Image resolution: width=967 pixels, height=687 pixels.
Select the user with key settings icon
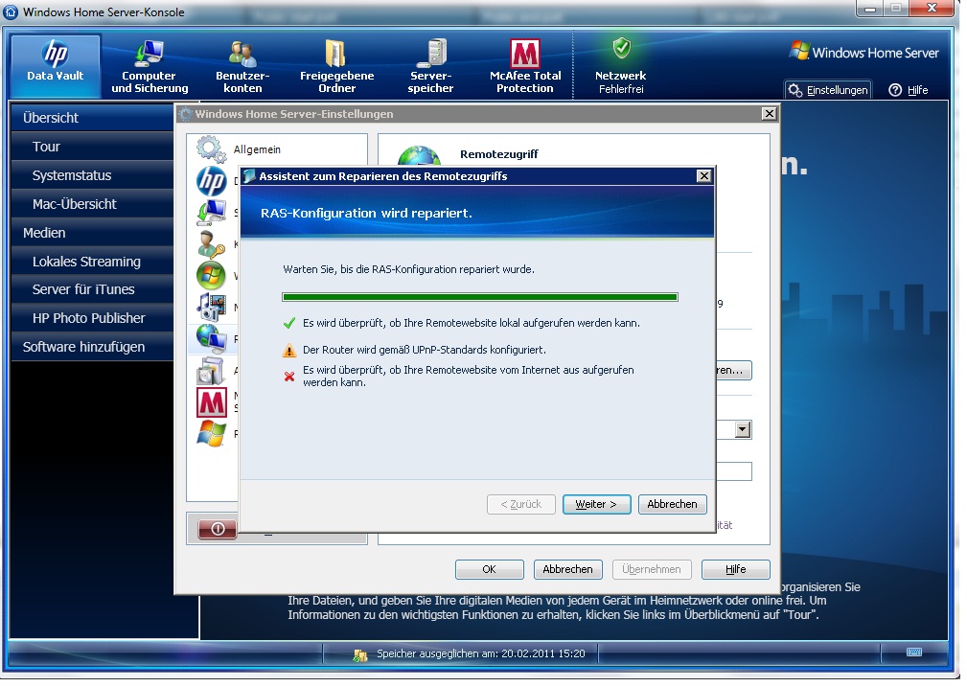click(212, 244)
